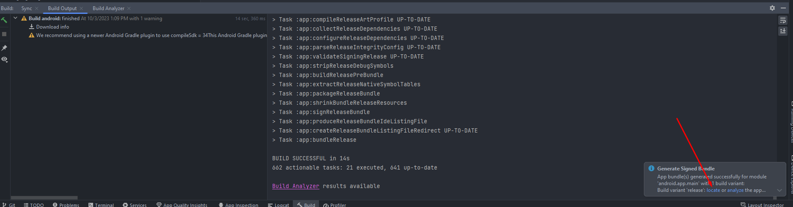The height and width of the screenshot is (207, 793).
Task: Switch to the Sync tab
Action: (27, 8)
